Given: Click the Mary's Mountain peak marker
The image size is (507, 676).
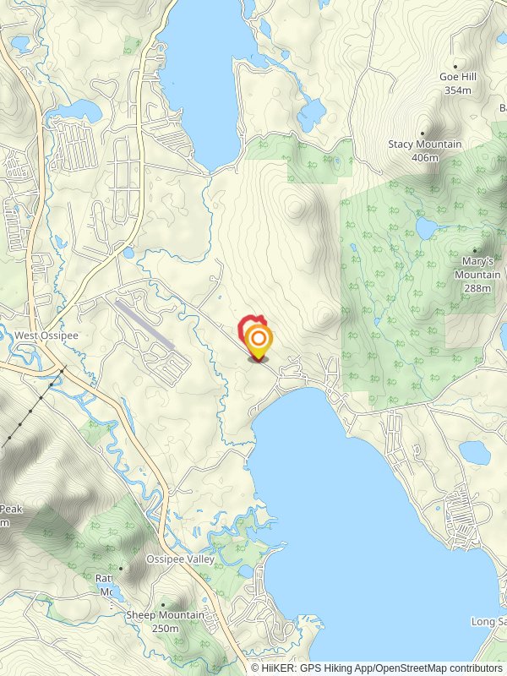Looking at the screenshot, I should click(475, 250).
